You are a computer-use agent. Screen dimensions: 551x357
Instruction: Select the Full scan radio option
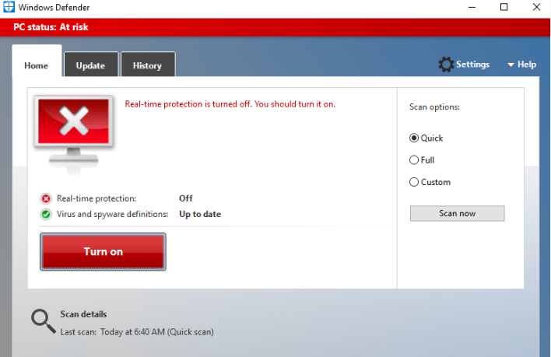pyautogui.click(x=414, y=160)
